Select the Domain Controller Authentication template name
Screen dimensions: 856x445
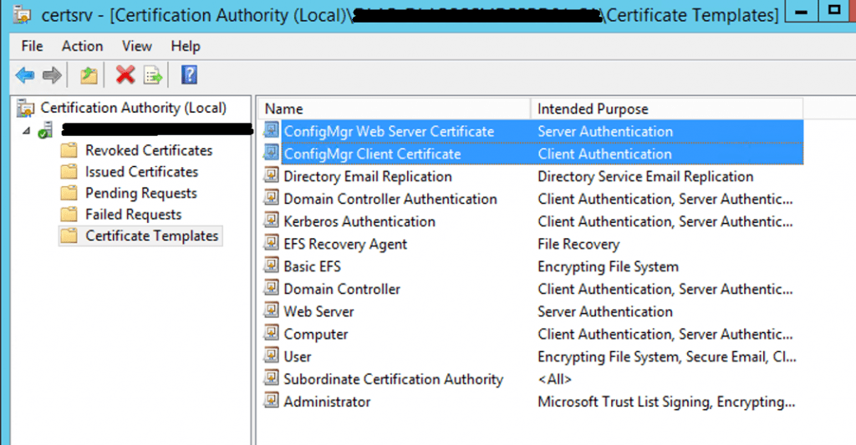click(390, 199)
